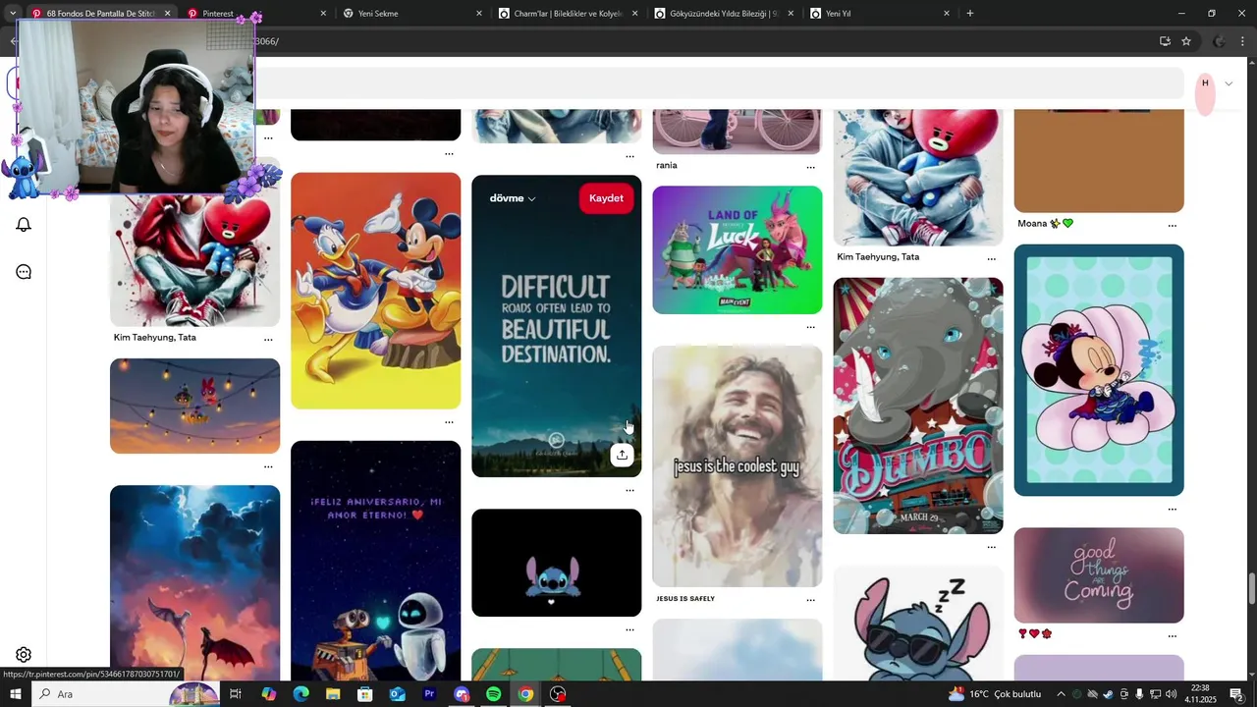Click the install app icon in address bar

click(1165, 41)
